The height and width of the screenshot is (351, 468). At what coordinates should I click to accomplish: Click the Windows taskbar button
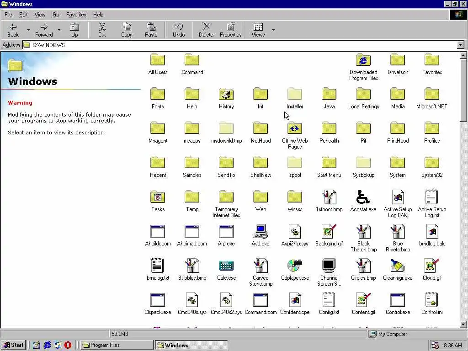pyautogui.click(x=191, y=345)
